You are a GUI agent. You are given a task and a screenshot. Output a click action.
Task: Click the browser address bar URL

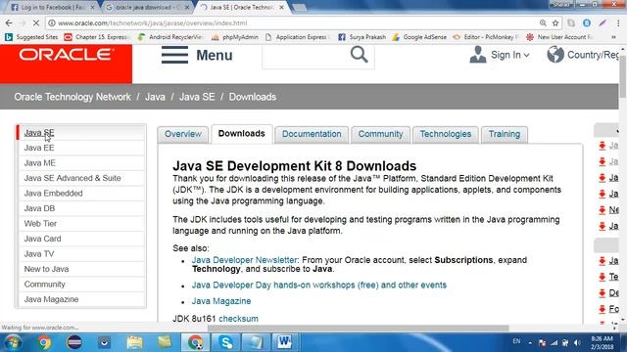(x=153, y=23)
